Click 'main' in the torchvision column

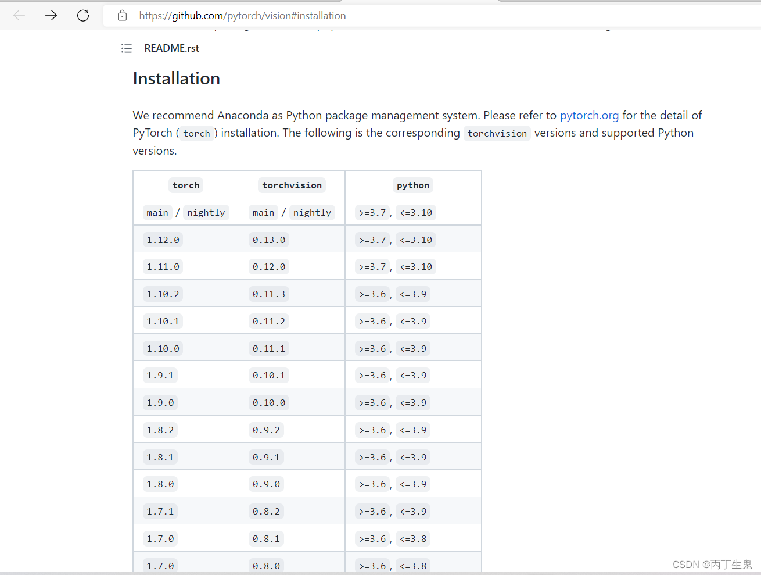pyautogui.click(x=263, y=213)
